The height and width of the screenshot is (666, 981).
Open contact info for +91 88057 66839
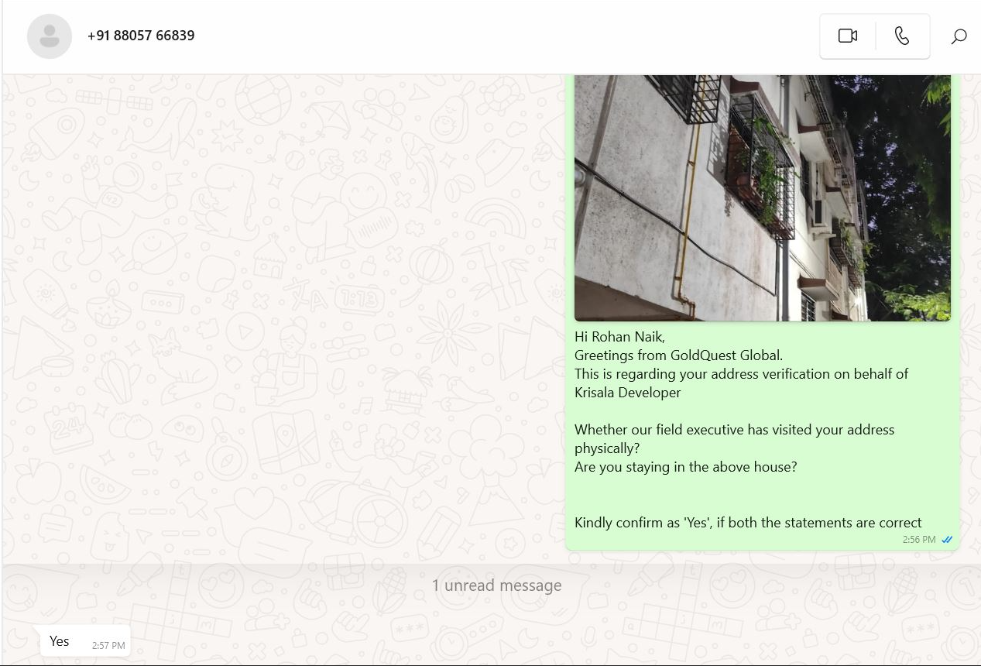point(141,36)
